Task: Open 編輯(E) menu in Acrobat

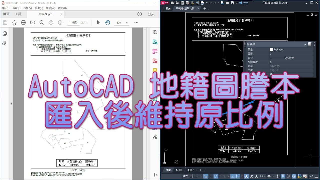Action: coord(16,8)
